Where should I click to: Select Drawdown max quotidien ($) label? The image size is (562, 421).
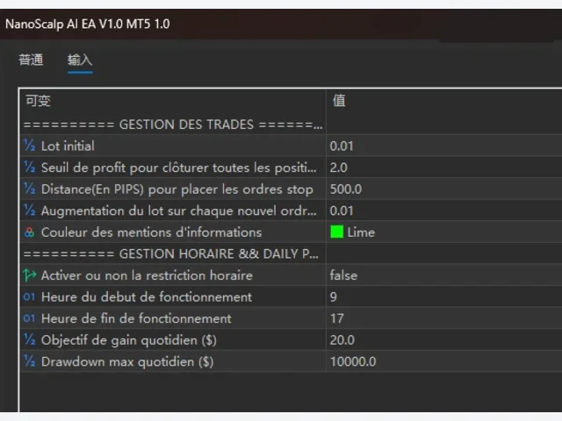click(127, 361)
